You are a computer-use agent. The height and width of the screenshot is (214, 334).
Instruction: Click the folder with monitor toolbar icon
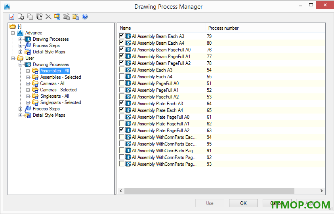tap(57, 17)
